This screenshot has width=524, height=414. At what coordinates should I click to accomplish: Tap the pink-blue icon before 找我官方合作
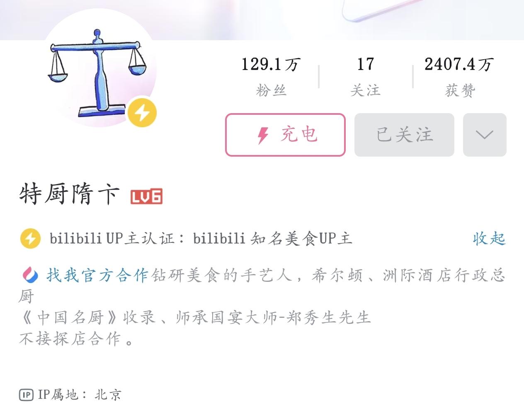[30, 275]
